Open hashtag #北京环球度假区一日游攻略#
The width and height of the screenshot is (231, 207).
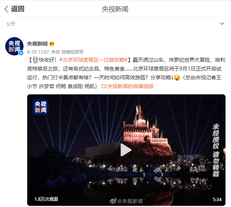click(93, 60)
